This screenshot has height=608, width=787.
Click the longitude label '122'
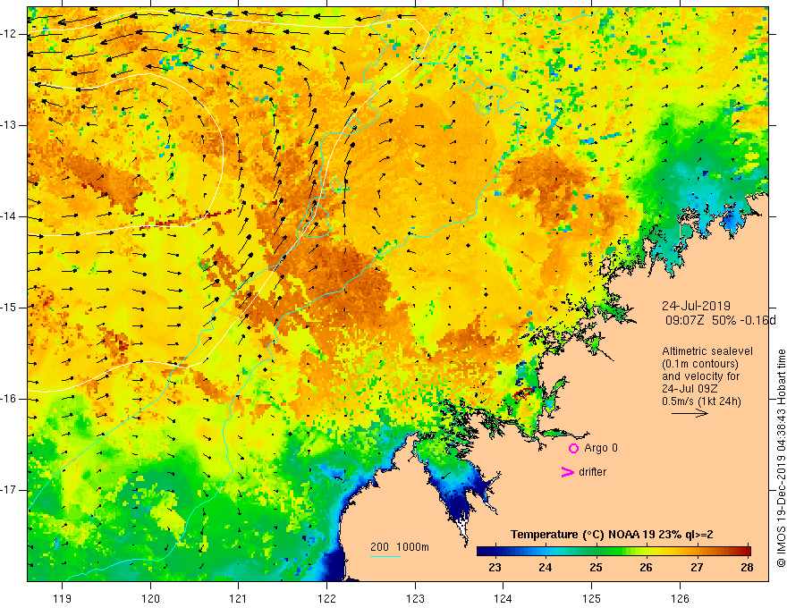[x=326, y=598]
